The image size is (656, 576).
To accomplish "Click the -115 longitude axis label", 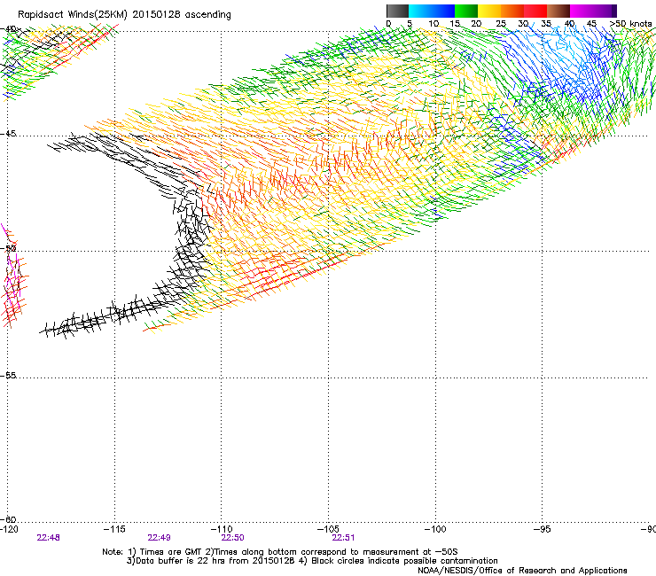I will 114,529.
